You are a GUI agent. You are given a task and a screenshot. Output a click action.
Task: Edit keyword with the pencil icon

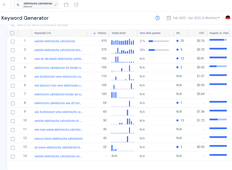[x=56, y=5]
